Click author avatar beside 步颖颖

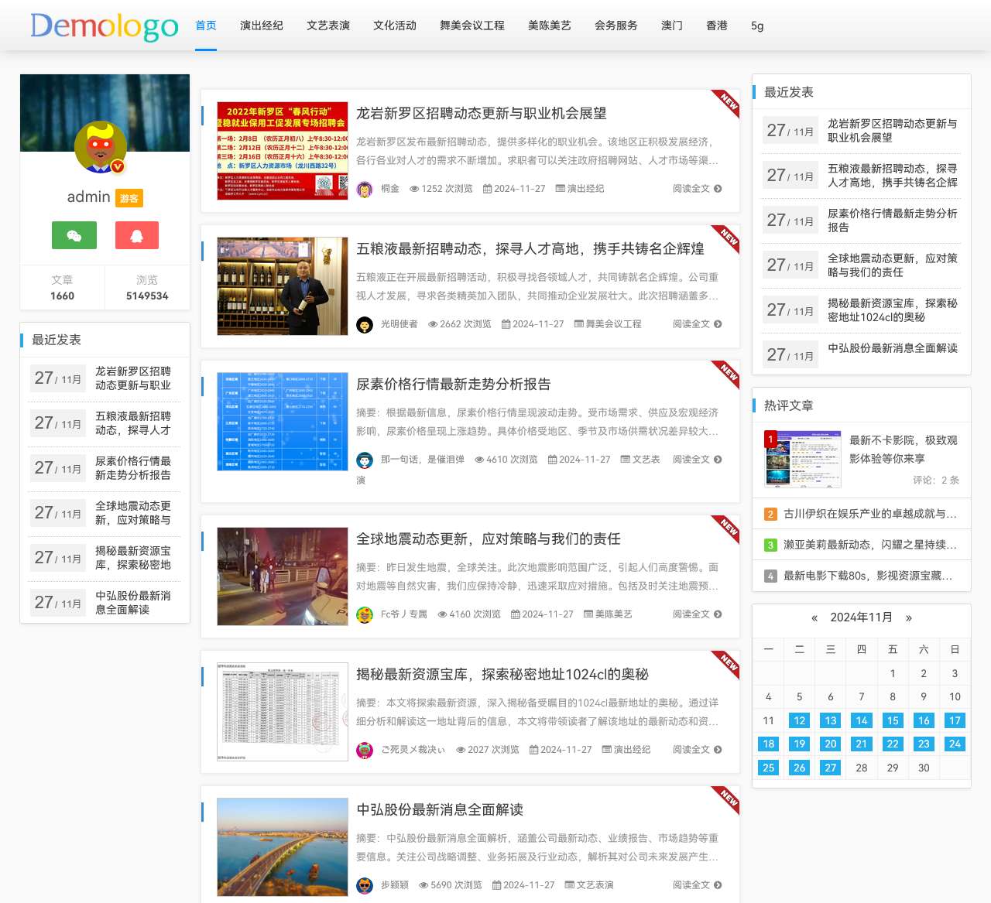click(365, 885)
